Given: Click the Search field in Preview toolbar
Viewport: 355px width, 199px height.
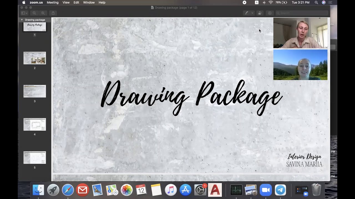Looking at the screenshot, I should tap(302, 13).
